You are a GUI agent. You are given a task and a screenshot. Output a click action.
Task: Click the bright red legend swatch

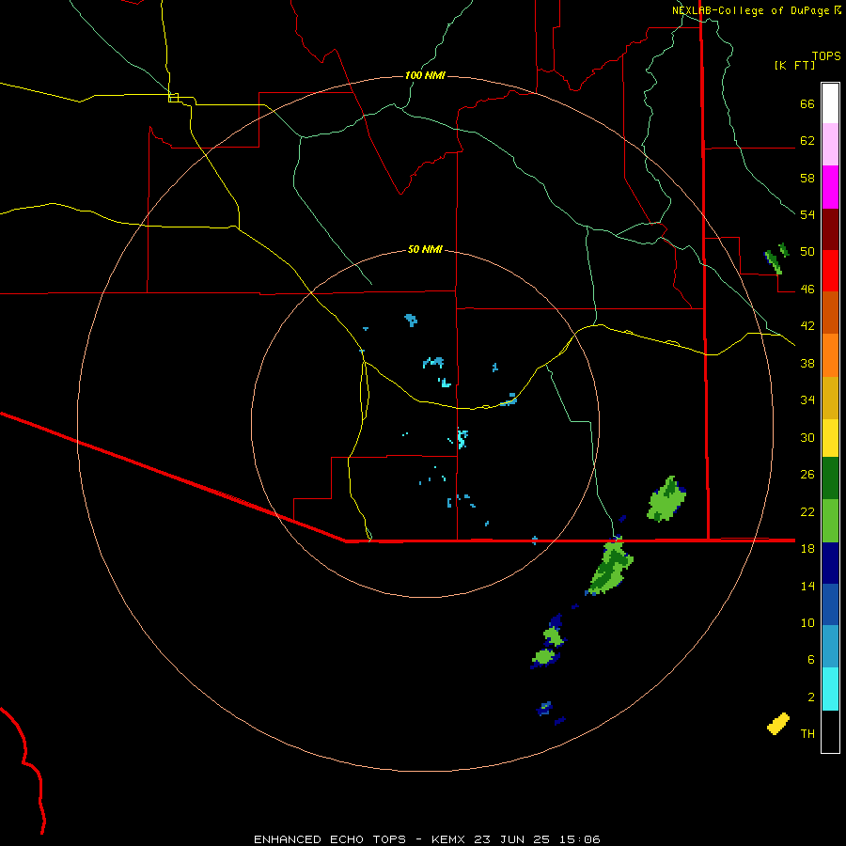point(830,271)
